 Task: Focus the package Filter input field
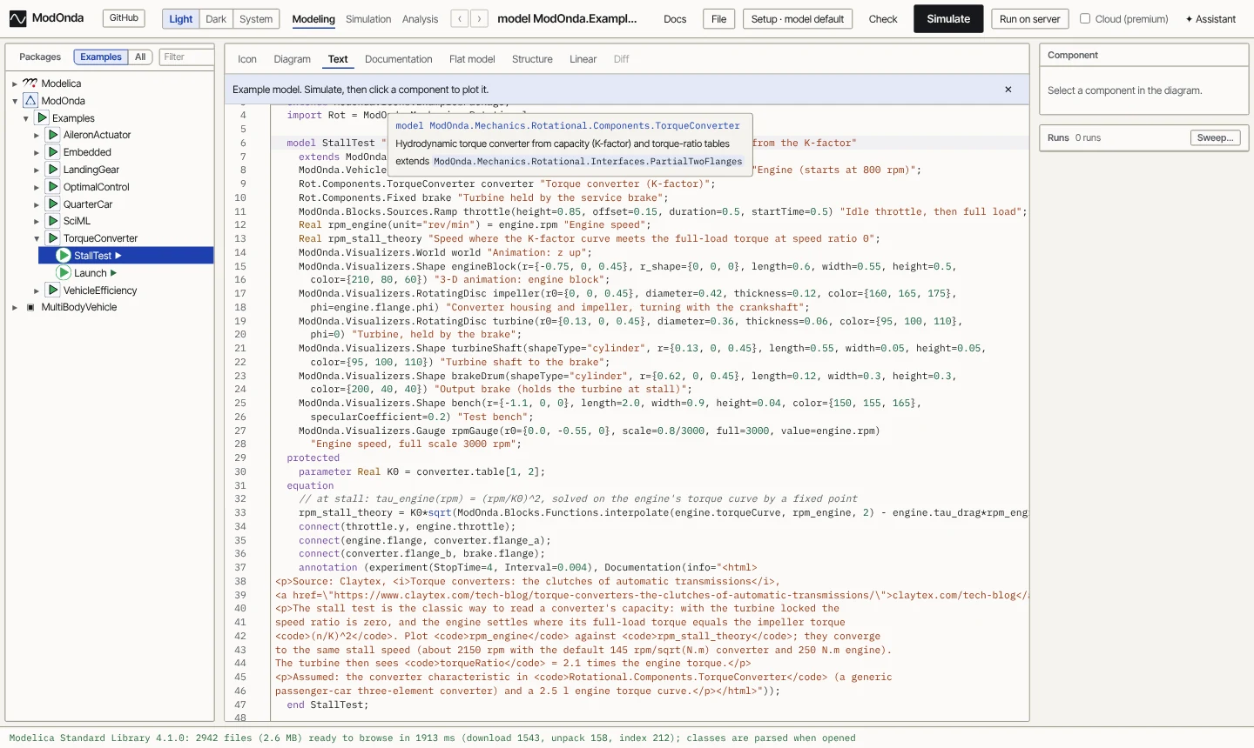pyautogui.click(x=186, y=57)
